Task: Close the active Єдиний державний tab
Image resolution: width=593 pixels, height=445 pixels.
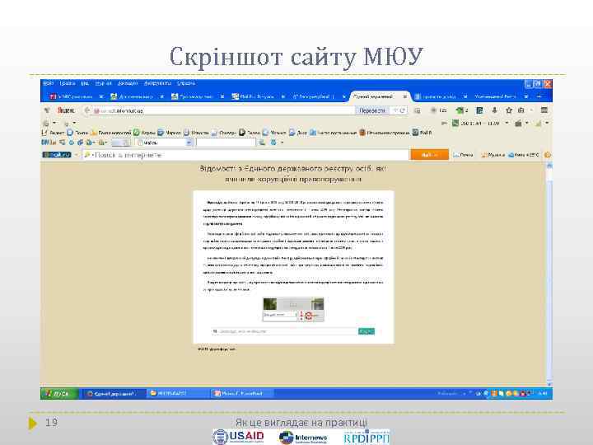Action: 404,96
